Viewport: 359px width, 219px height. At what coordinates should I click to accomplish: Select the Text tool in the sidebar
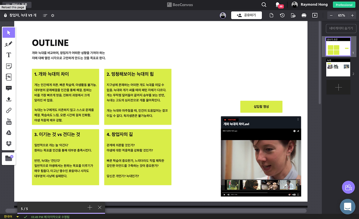coord(9,55)
